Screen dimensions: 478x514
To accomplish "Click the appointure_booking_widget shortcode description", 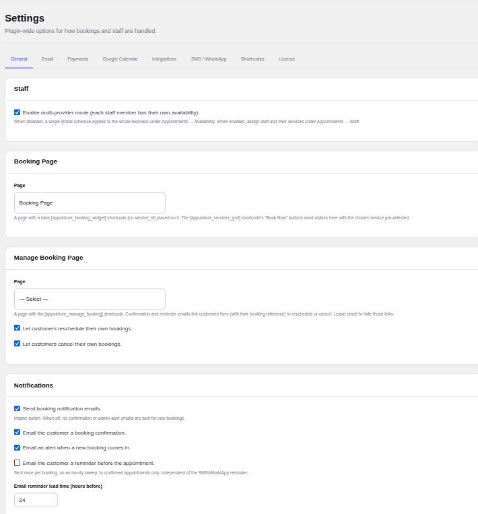I will pos(211,218).
